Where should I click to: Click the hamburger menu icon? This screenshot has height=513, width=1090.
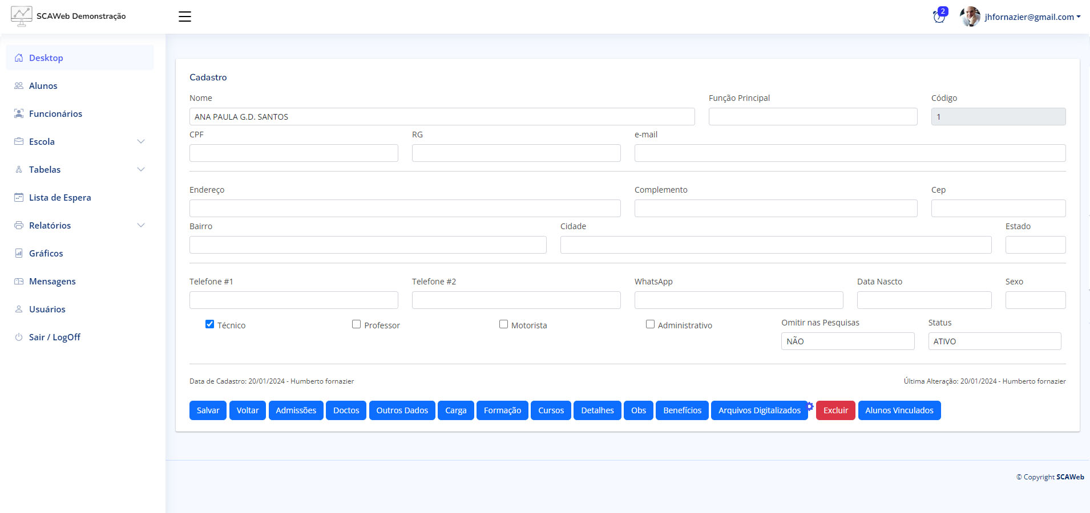point(184,17)
